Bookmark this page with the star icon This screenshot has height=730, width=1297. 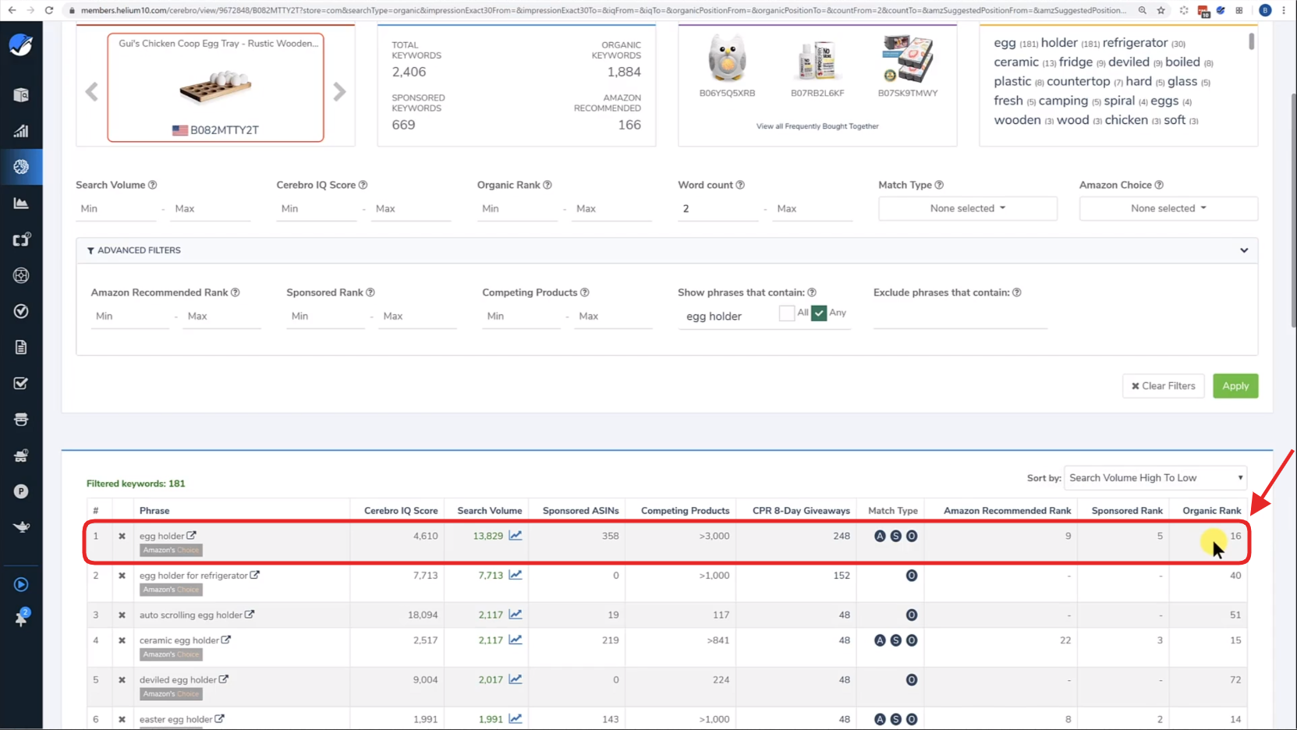tap(1161, 10)
